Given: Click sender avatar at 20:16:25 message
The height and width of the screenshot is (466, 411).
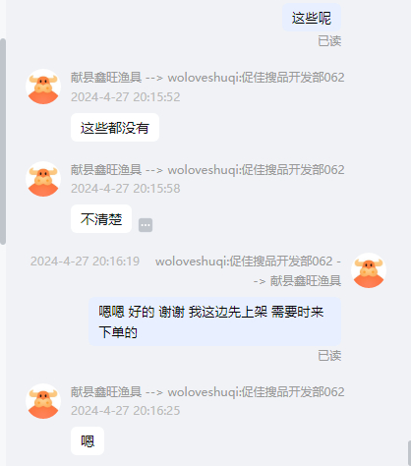Looking at the screenshot, I should click(x=43, y=401).
